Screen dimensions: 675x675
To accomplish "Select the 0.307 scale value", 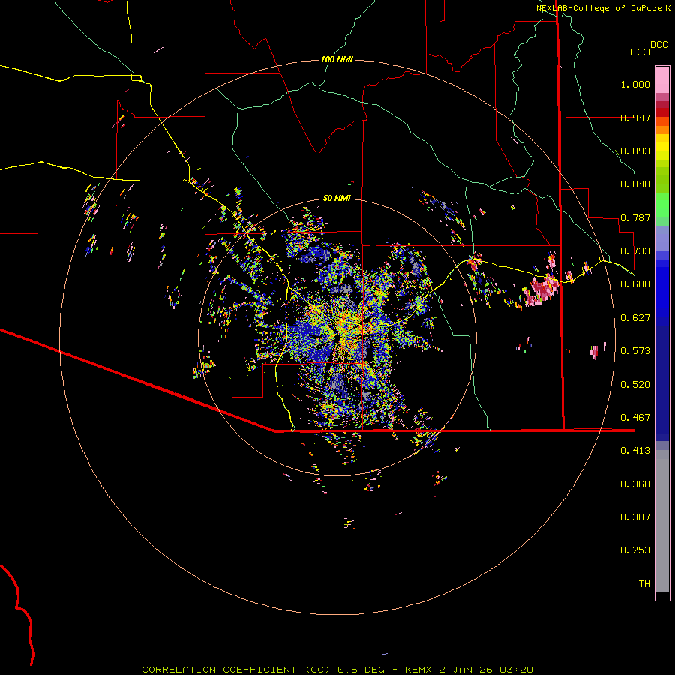I will point(635,517).
